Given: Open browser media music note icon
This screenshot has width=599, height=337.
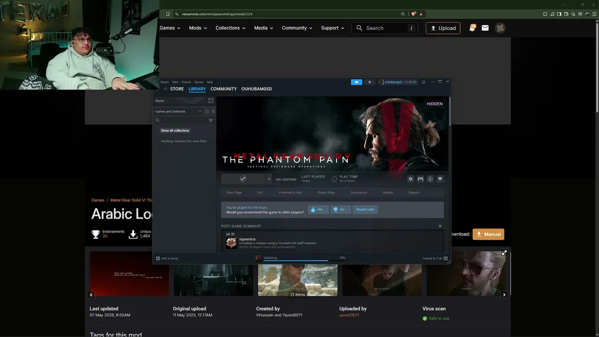Looking at the screenshot, I should tap(553, 14).
